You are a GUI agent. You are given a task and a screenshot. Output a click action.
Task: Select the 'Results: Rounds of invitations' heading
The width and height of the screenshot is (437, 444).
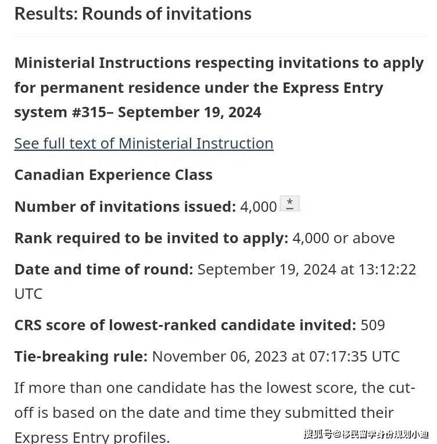pyautogui.click(x=132, y=13)
